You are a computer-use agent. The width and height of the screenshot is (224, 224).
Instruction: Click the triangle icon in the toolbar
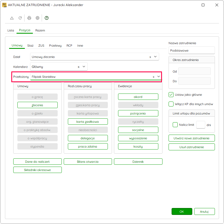coord(12,18)
